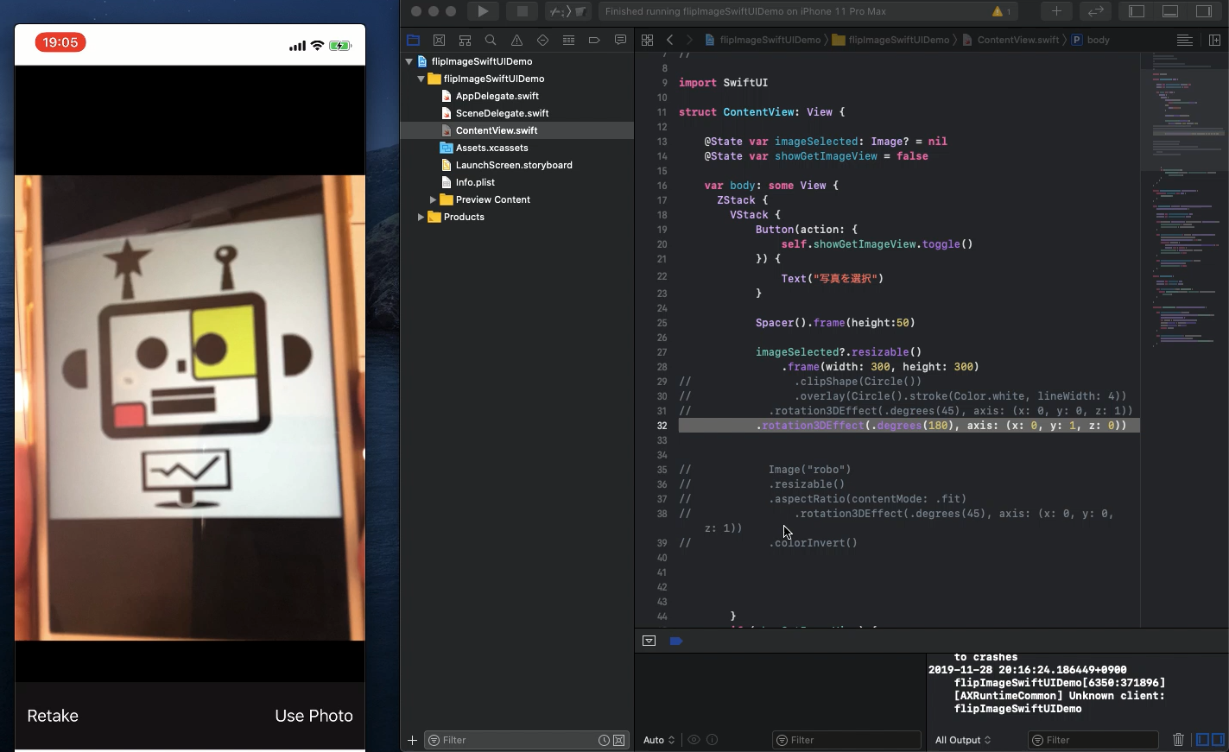Open the scheme and device selector

coord(568,11)
